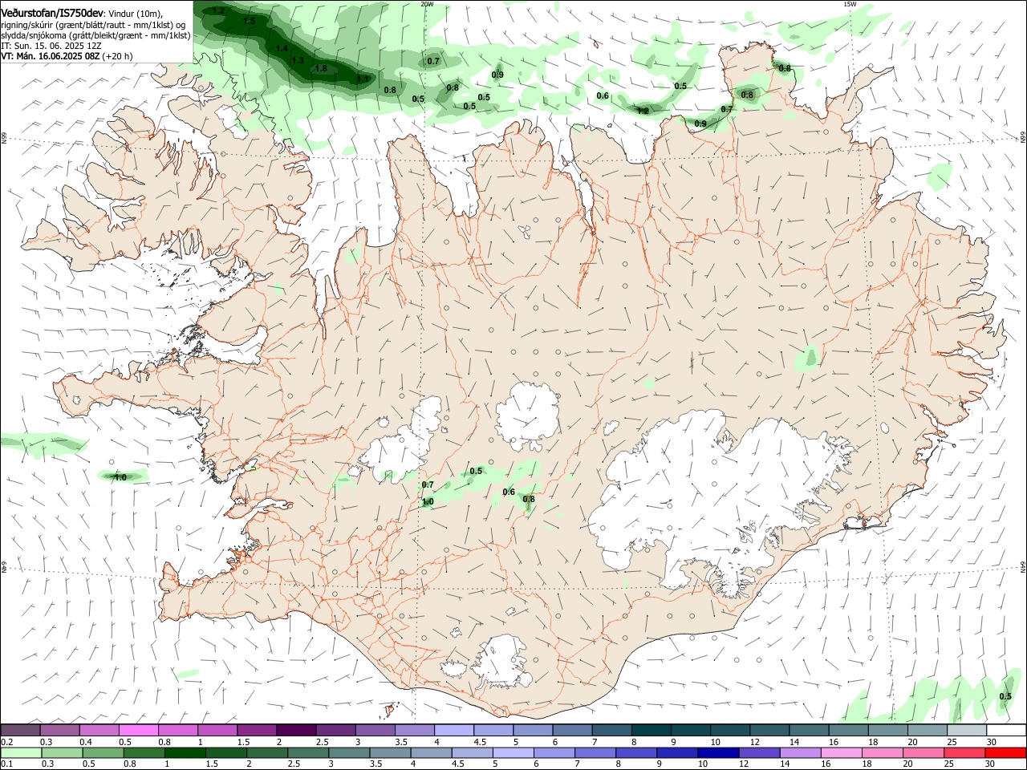The width and height of the screenshot is (1027, 770).
Task: Pick the light lavender swatch between 4 and 4.5, top row
Action: (453, 730)
